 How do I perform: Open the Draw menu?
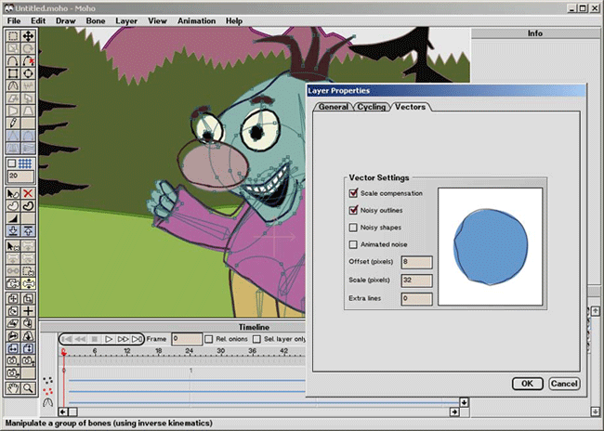tap(65, 20)
